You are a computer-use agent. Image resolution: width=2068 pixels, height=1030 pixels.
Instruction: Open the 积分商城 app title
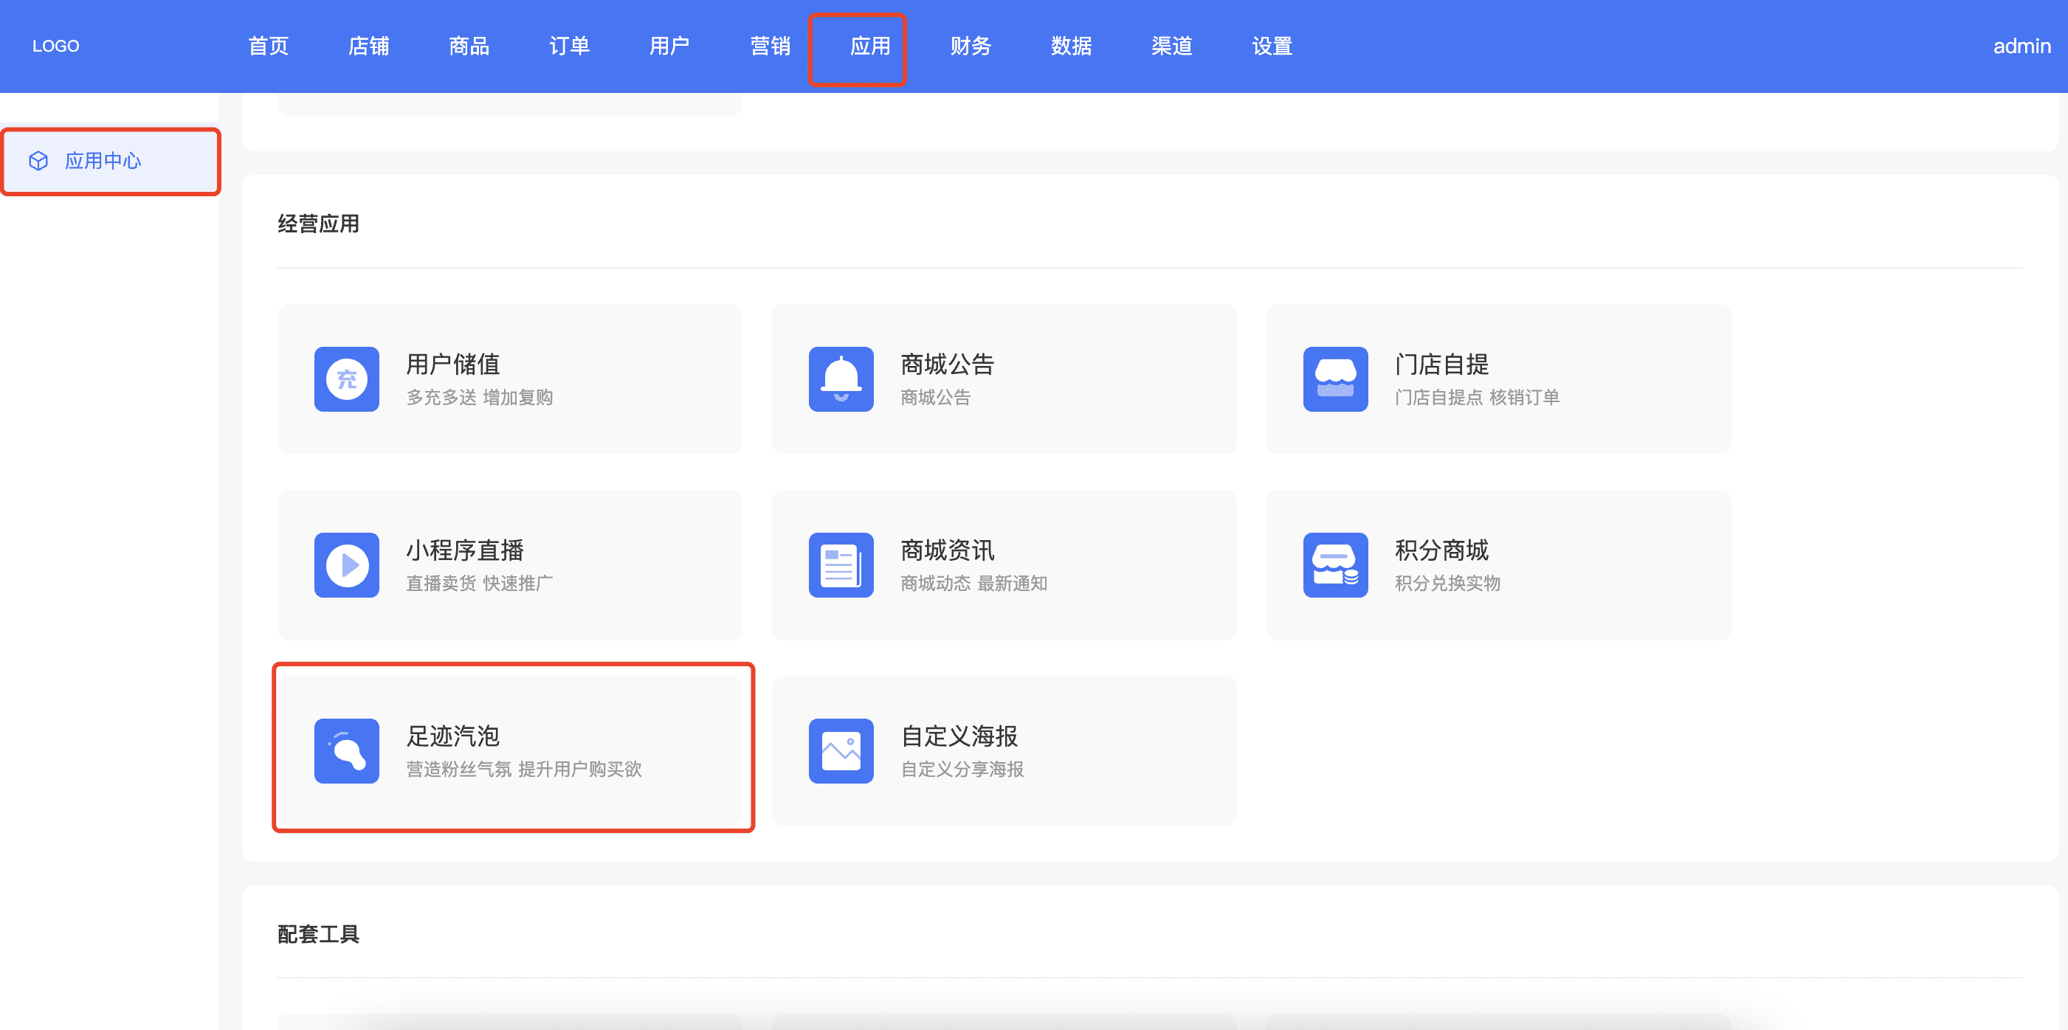[1442, 550]
